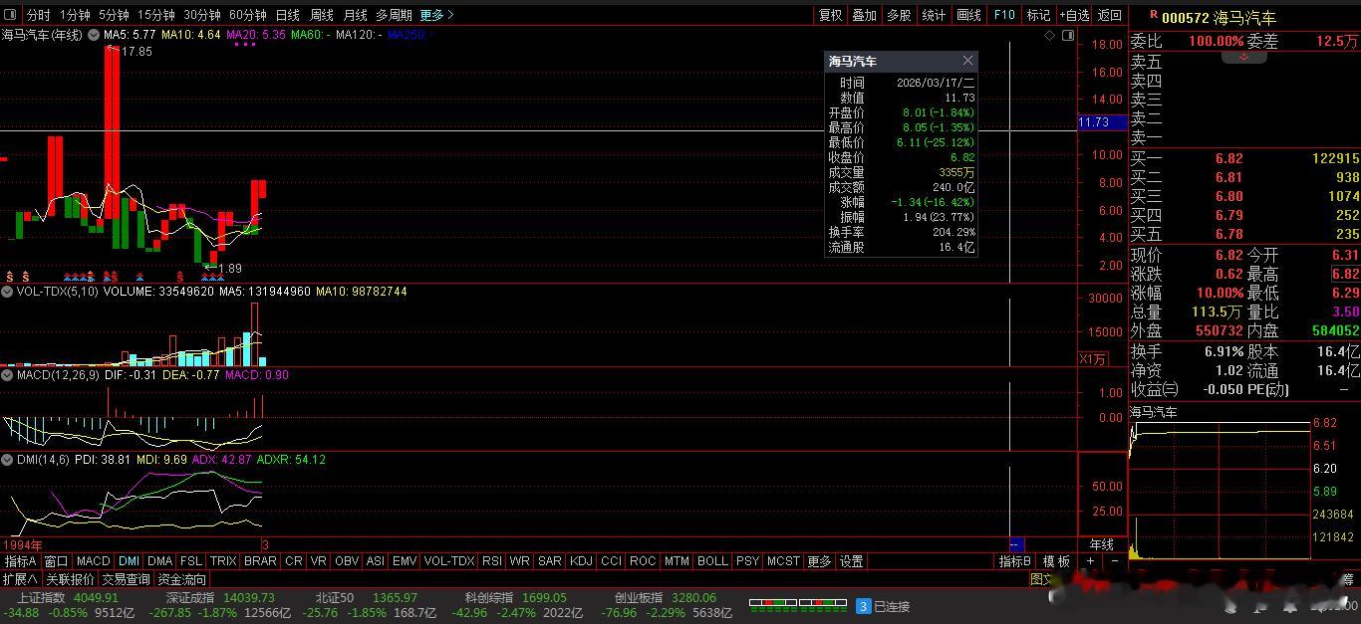1361x624 pixels.
Task: Switch to 月线 chart period
Action: point(355,15)
